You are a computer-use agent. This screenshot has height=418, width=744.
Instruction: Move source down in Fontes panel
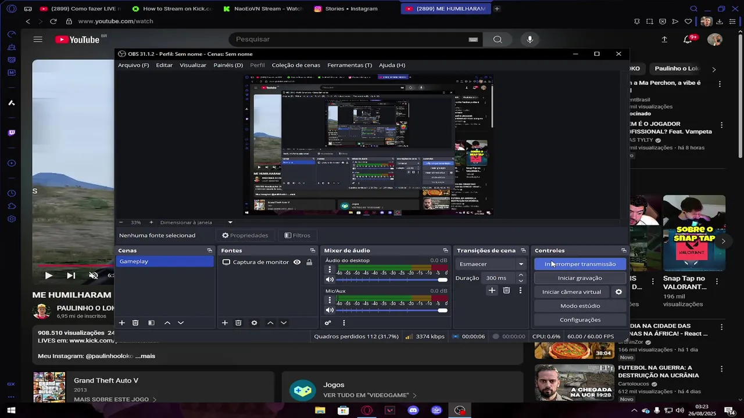[284, 323]
